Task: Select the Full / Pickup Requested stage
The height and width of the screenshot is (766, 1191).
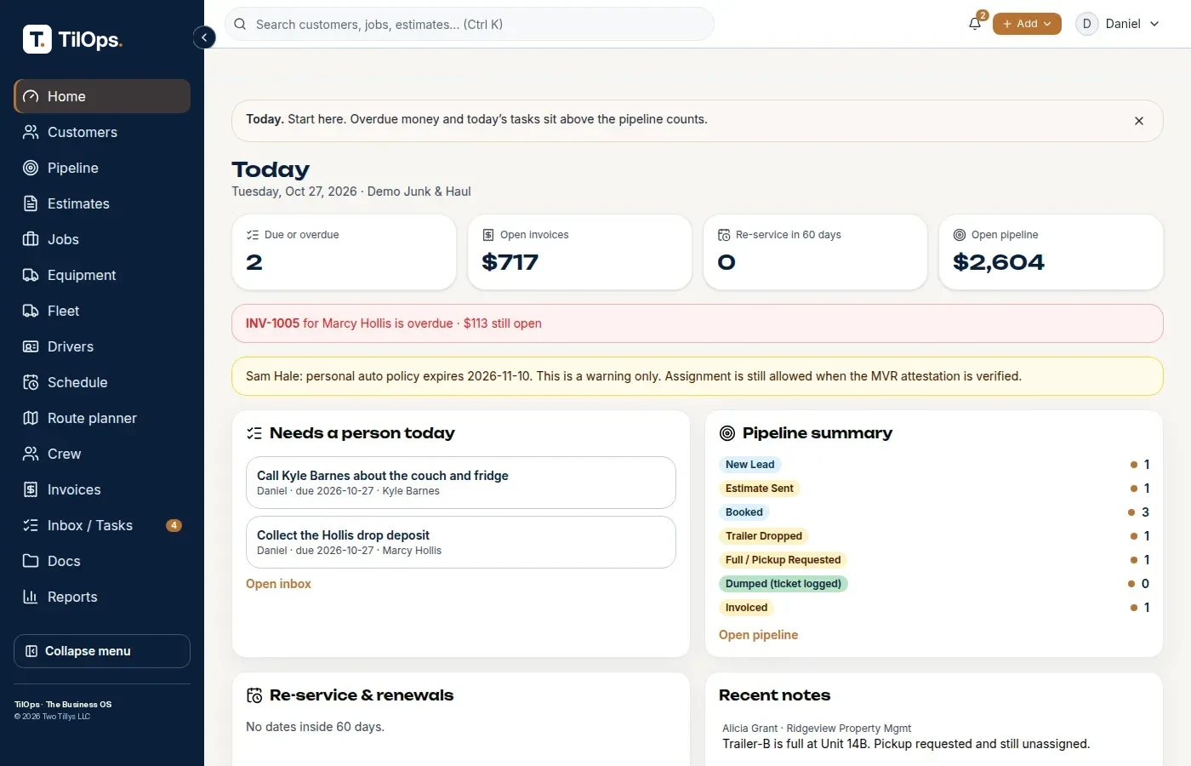Action: (783, 560)
